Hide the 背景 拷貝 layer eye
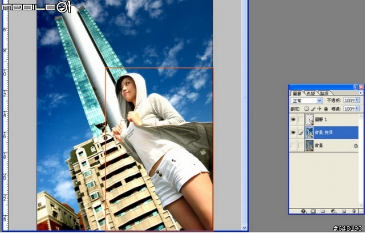The image size is (365, 233). point(293,132)
